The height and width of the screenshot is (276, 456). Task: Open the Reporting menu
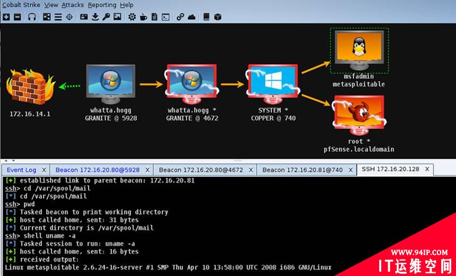[x=102, y=5]
